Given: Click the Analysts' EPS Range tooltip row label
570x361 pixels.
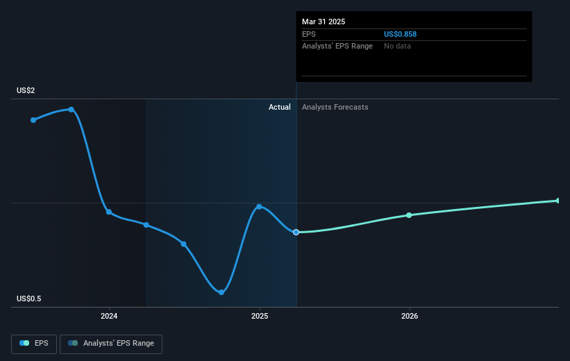Looking at the screenshot, I should click(x=337, y=47).
